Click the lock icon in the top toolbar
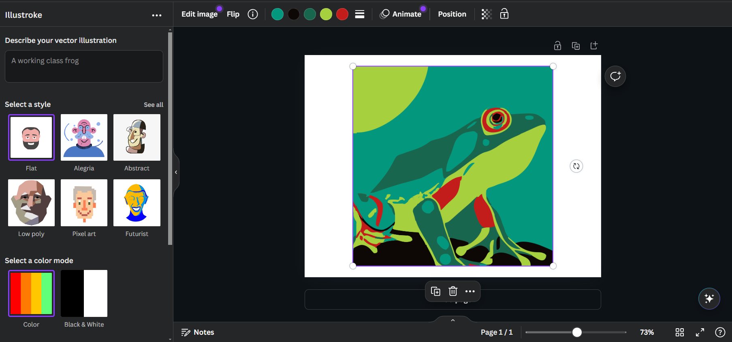The width and height of the screenshot is (732, 342). (504, 14)
